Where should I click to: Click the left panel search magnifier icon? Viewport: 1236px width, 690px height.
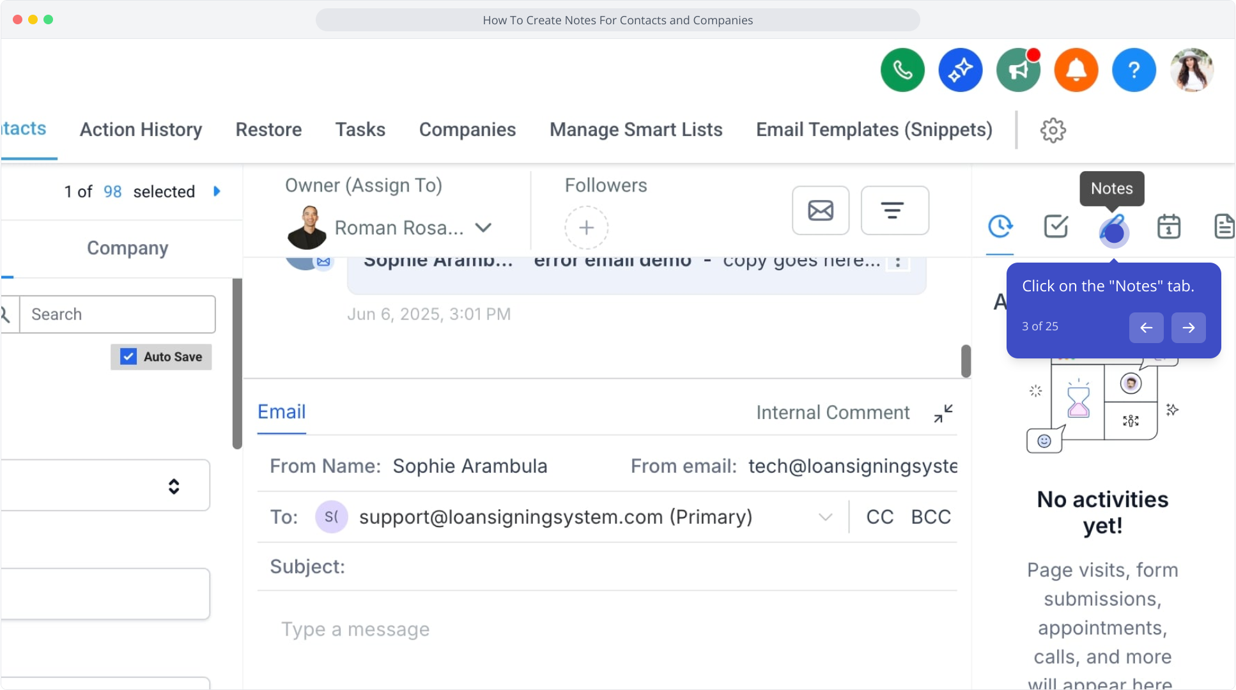(x=6, y=314)
